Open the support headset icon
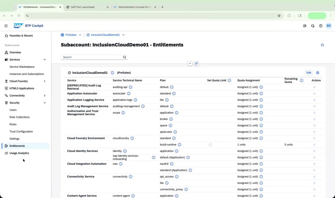335x198 pixels. 313,26
